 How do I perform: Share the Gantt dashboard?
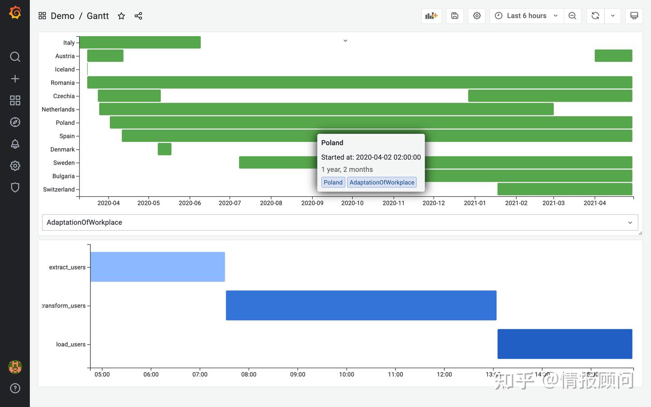(x=138, y=16)
